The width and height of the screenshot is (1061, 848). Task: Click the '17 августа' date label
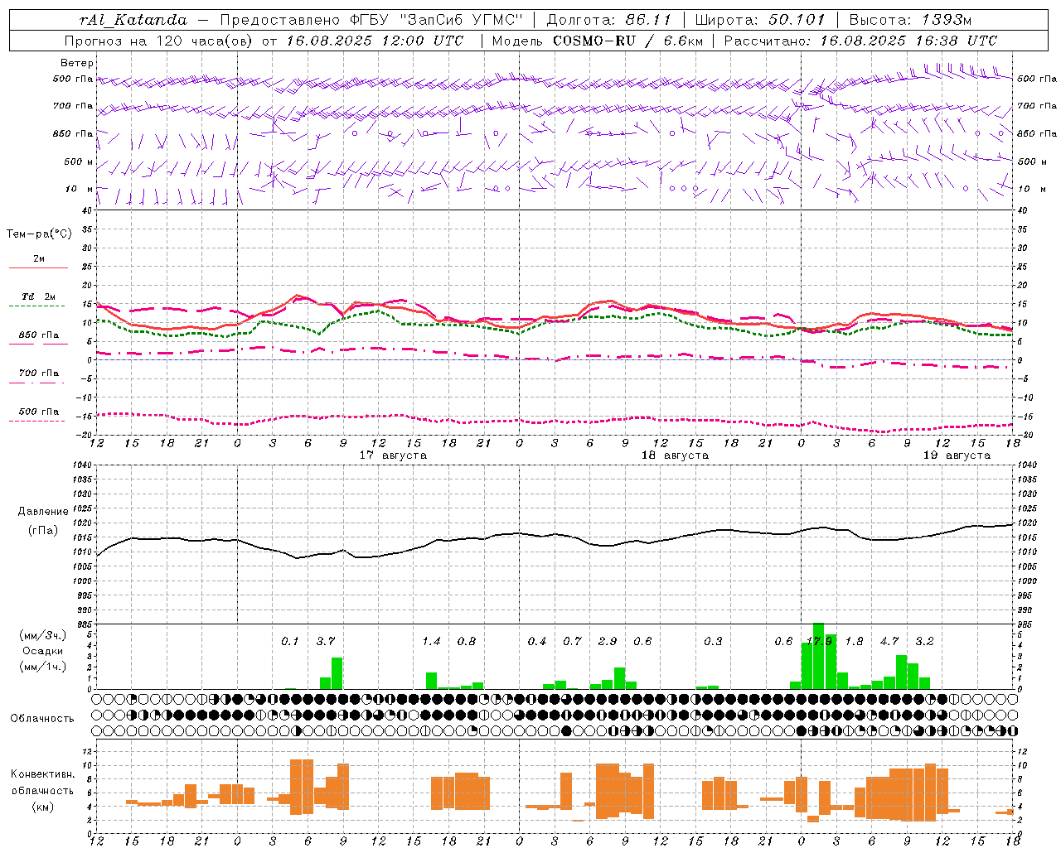(x=393, y=455)
